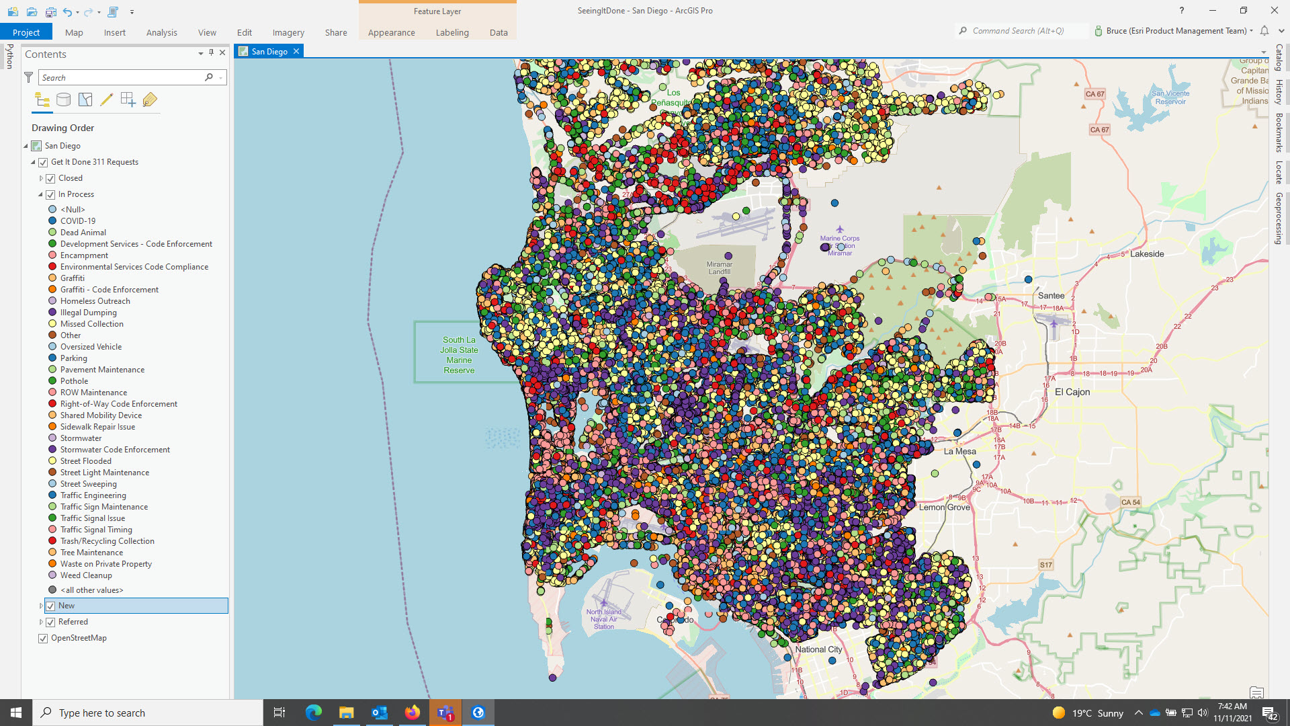The image size is (1290, 726).
Task: Open the Undo history dropdown arrow
Action: [78, 12]
